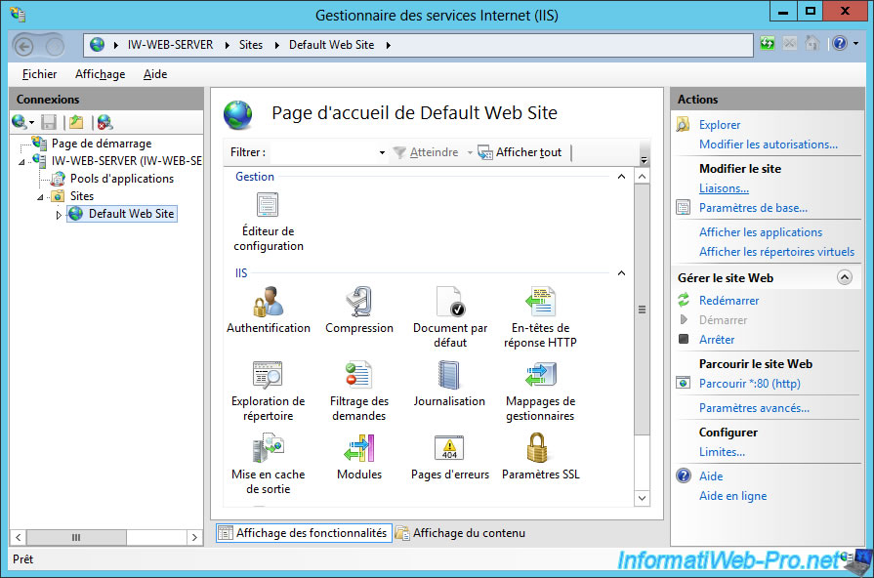The width and height of the screenshot is (874, 578).
Task: Open Limites configuration link
Action: (x=722, y=452)
